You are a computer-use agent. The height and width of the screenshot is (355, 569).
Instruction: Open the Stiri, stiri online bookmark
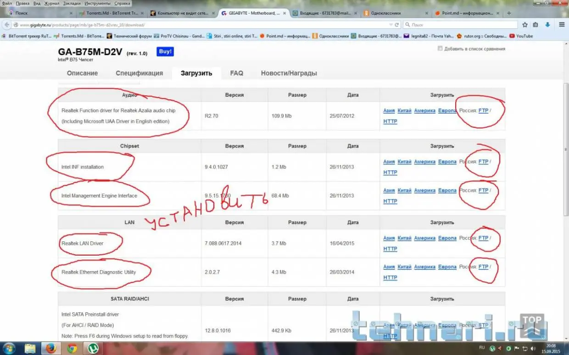tap(232, 36)
